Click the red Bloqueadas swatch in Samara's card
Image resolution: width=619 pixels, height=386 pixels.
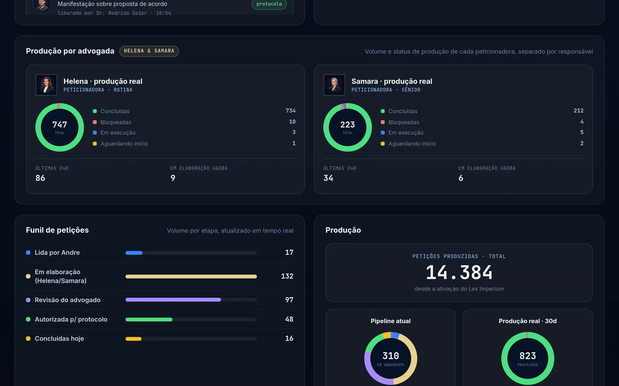[383, 122]
